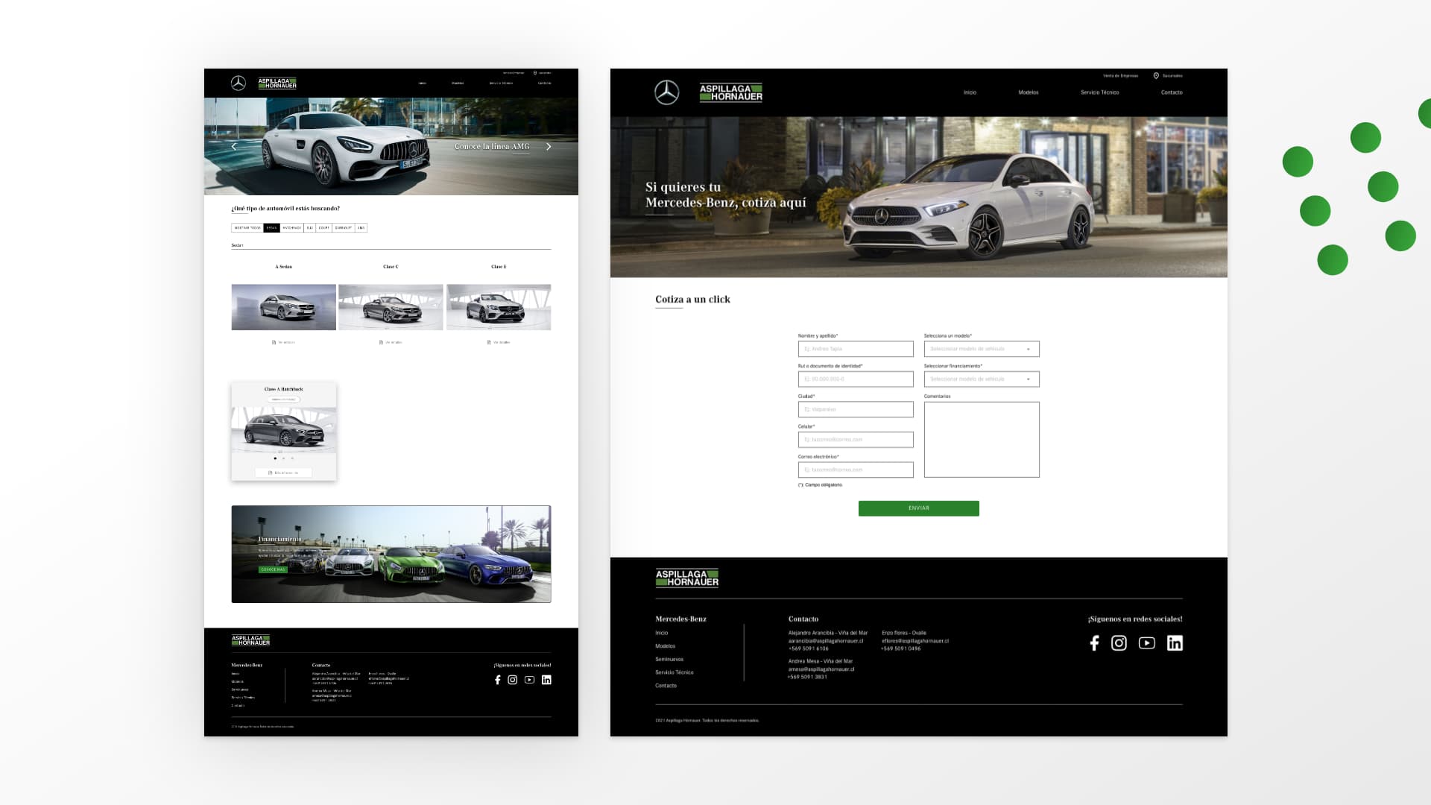Click Inicio link in right page footer
This screenshot has width=1431, height=805.
662,633
